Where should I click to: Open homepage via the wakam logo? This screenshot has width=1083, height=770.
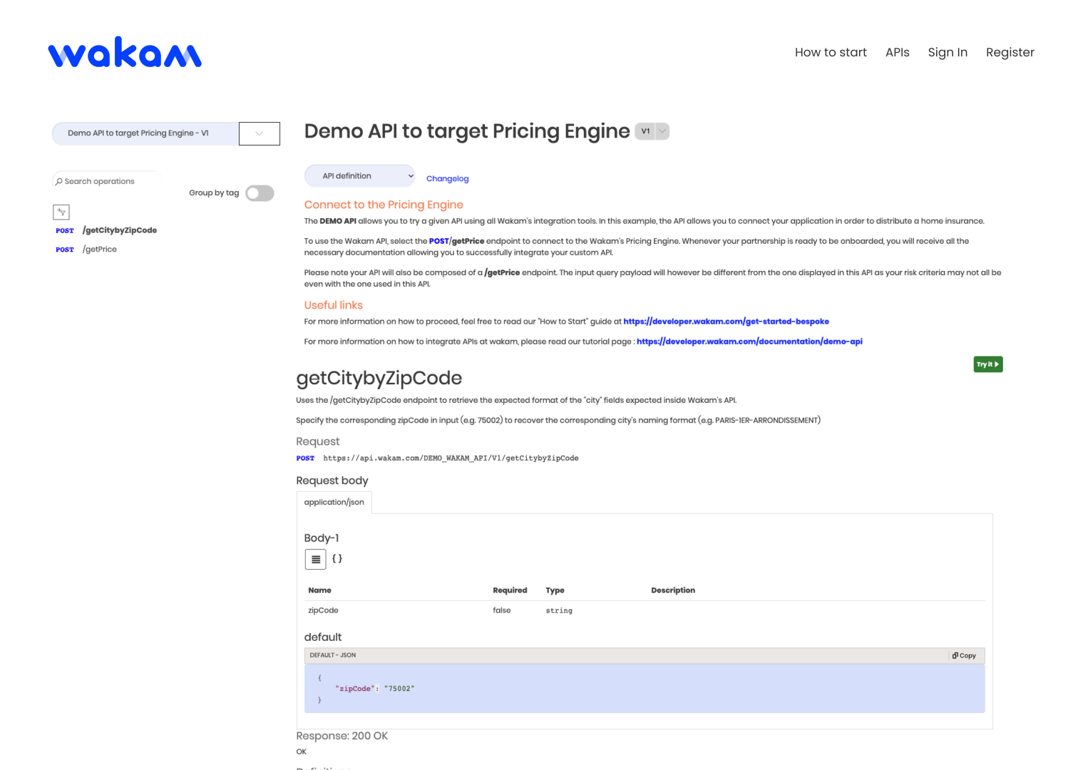point(124,51)
